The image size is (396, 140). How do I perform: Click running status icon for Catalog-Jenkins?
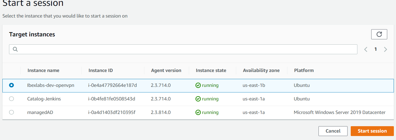198,99
